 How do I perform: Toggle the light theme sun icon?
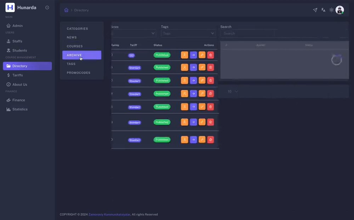331,10
